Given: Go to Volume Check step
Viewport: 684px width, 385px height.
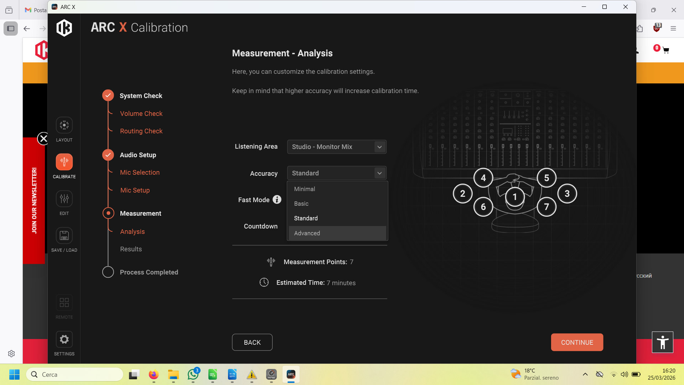Looking at the screenshot, I should pyautogui.click(x=141, y=114).
